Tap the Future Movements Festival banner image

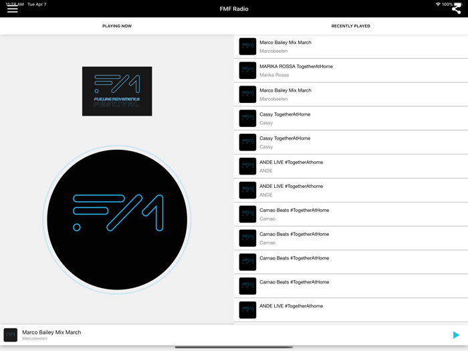tap(117, 92)
